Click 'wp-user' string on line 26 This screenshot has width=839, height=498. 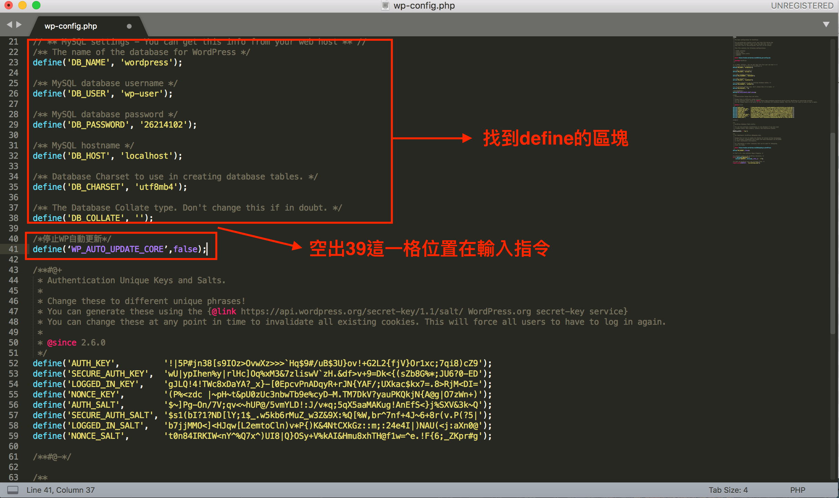[x=142, y=93]
